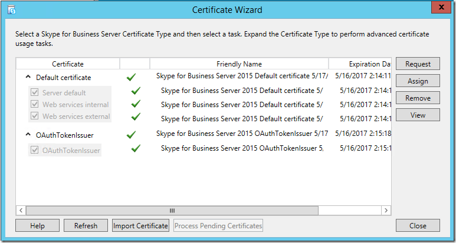
Task: Click the green checkmark in Server default row
Action: pyautogui.click(x=136, y=91)
